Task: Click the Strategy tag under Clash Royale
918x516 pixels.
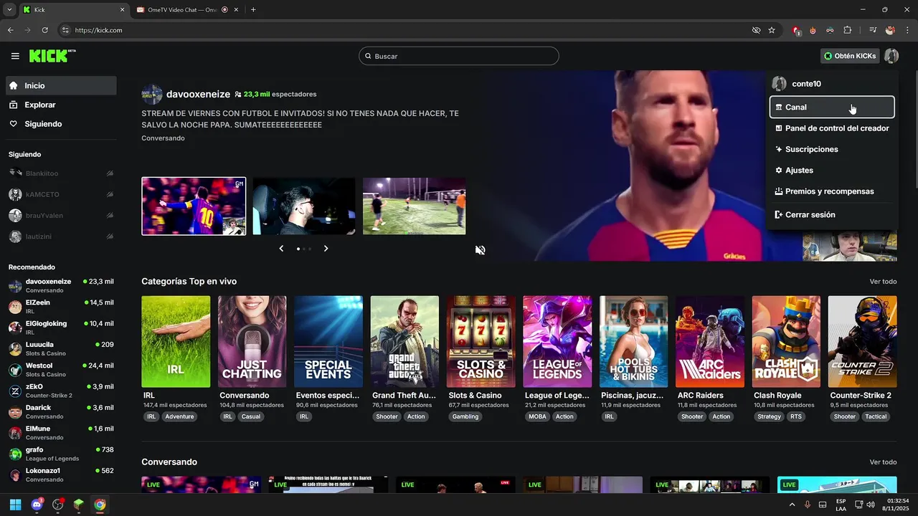Action: point(769,416)
